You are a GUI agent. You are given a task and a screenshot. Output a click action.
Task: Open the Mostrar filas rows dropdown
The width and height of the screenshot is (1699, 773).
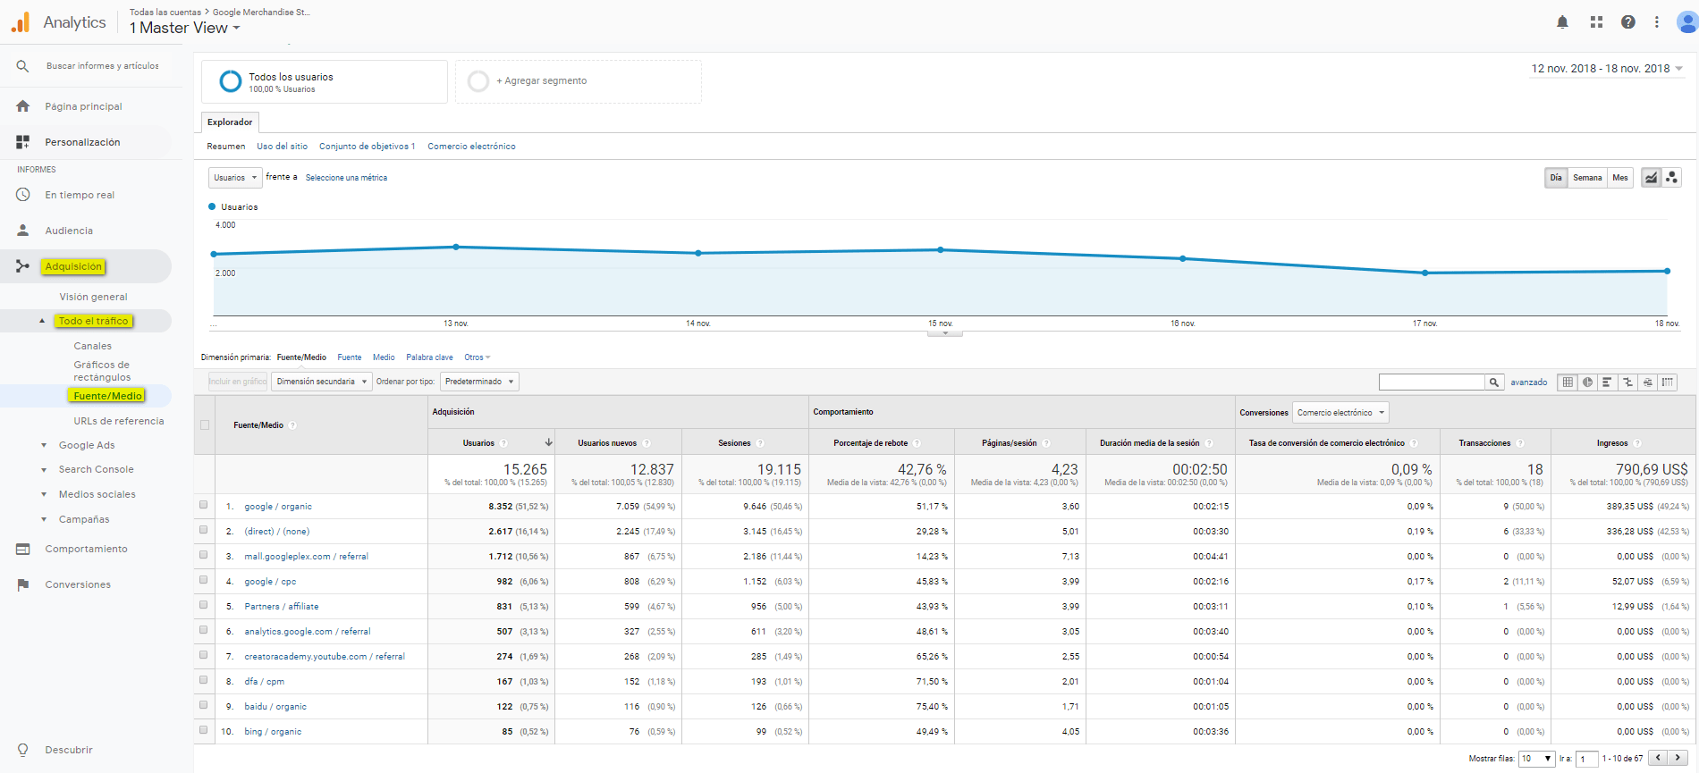1537,759
